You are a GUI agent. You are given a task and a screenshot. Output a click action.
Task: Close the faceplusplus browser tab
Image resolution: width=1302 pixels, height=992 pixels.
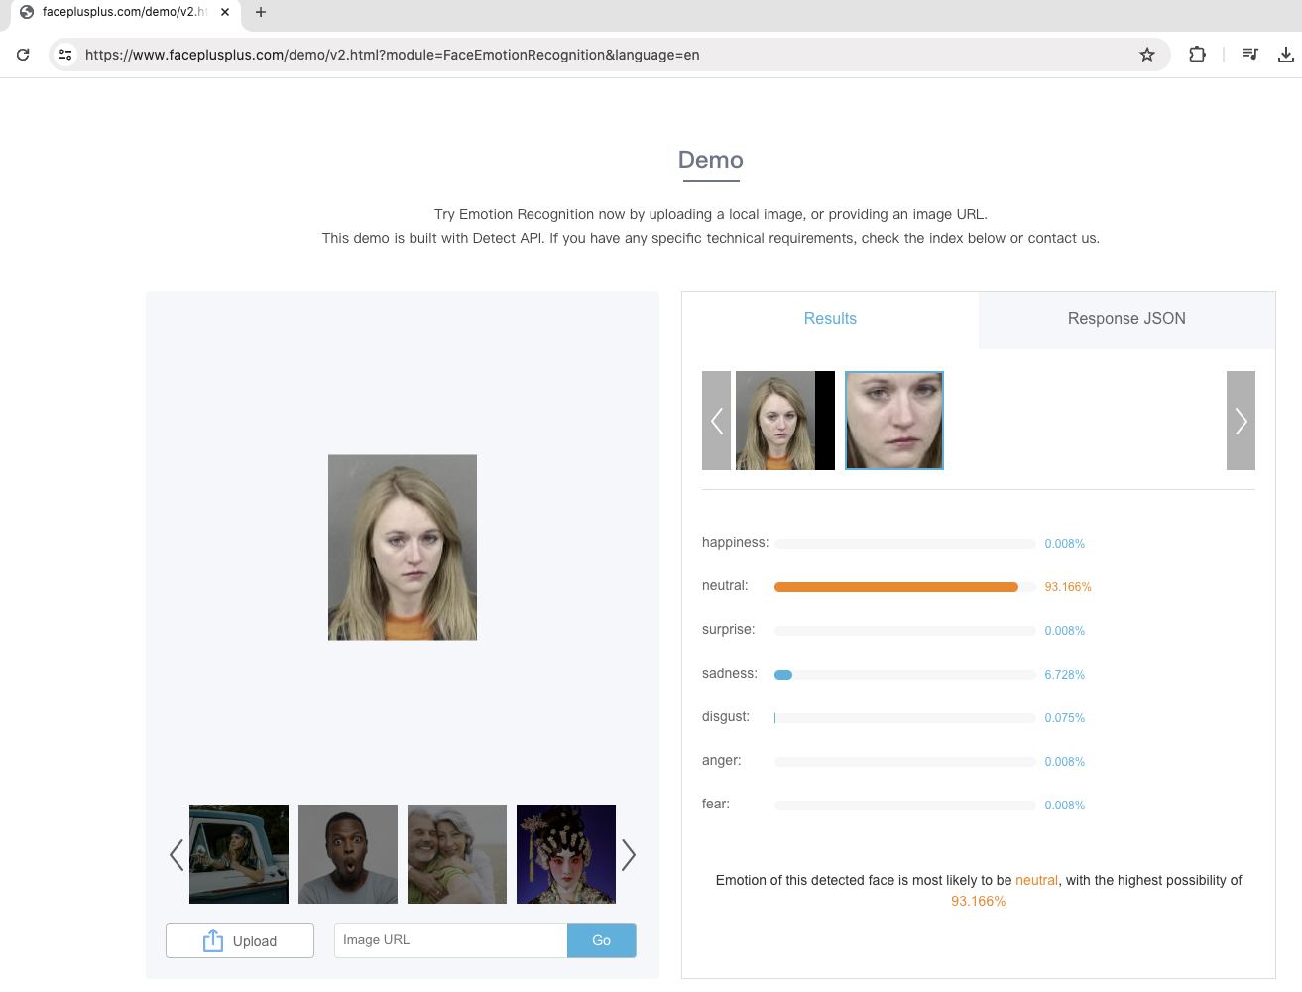pos(225,12)
